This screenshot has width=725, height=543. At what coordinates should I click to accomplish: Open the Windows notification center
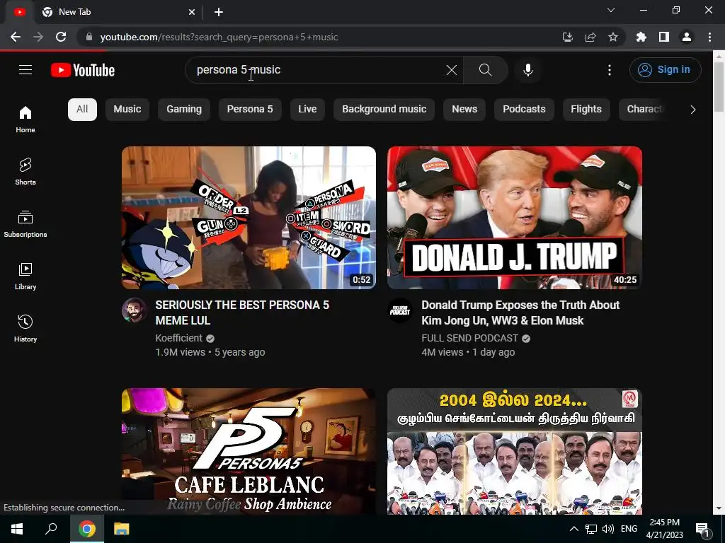[703, 529]
